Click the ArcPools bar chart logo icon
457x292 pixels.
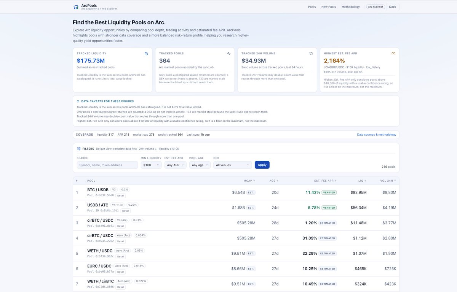coord(76,7)
